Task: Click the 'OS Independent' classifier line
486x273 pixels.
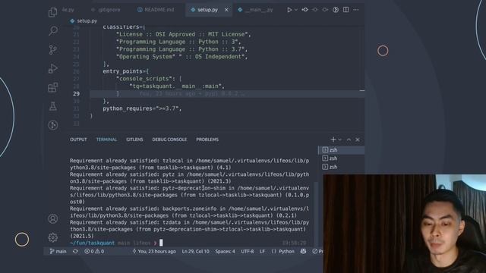Action: click(x=182, y=57)
